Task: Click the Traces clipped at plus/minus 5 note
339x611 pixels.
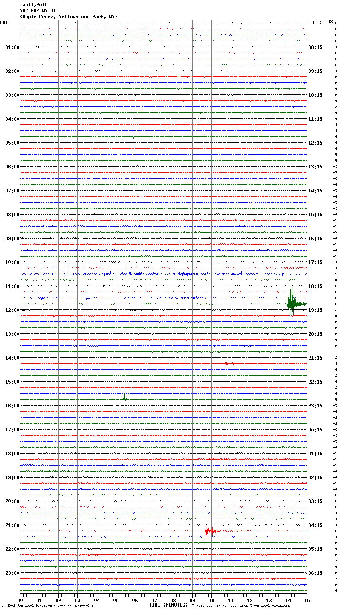Action: click(241, 606)
